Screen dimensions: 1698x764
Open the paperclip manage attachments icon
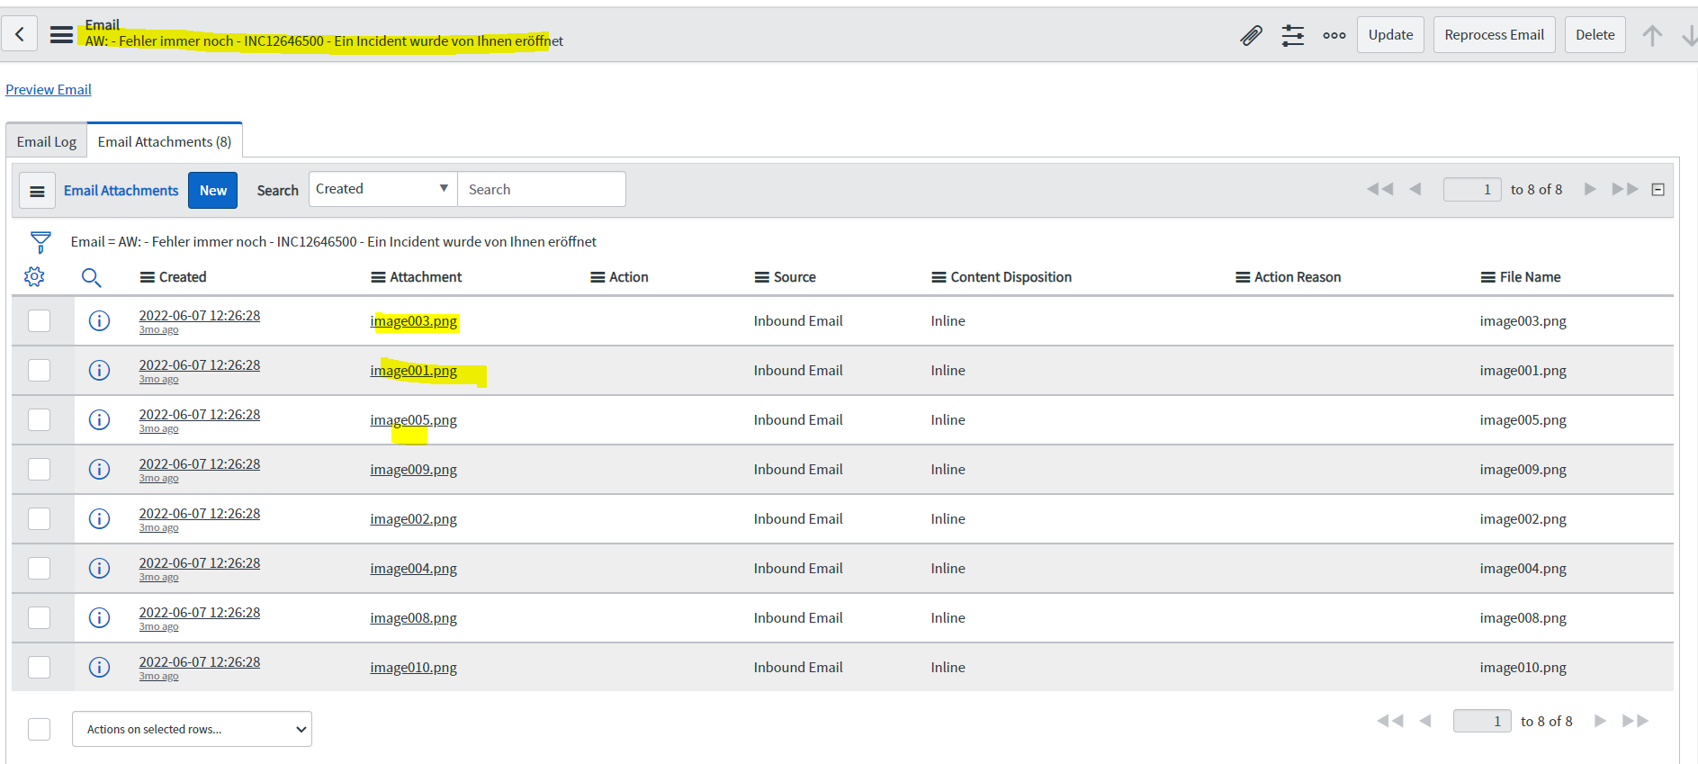pos(1251,35)
